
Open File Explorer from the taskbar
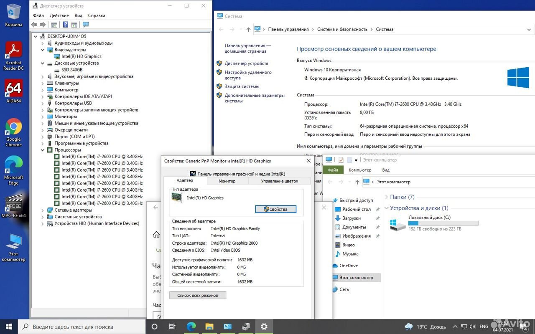point(209,326)
